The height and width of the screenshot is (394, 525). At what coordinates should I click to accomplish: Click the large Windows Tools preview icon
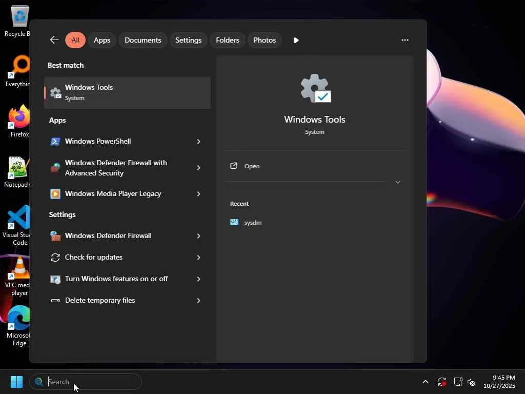315,88
